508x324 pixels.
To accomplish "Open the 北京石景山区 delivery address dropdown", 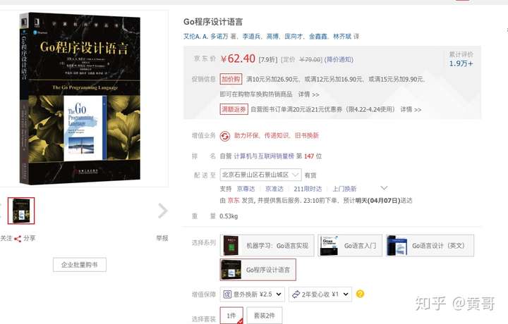I will click(x=260, y=175).
